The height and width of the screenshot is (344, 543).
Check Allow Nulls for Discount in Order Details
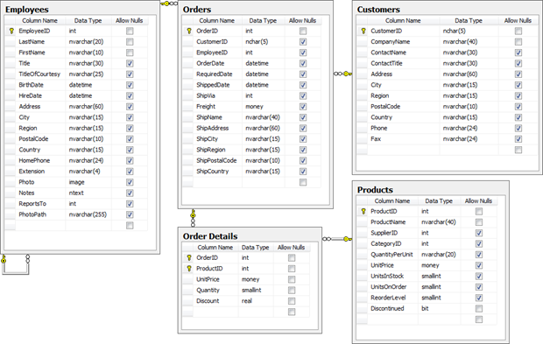292,301
